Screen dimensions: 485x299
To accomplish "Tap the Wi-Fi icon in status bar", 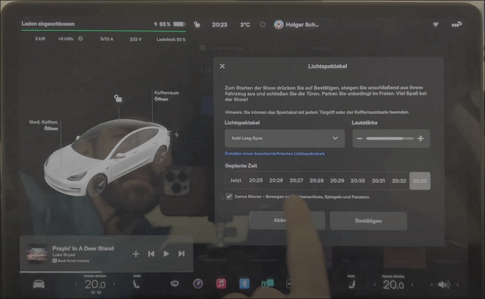I will point(436,24).
